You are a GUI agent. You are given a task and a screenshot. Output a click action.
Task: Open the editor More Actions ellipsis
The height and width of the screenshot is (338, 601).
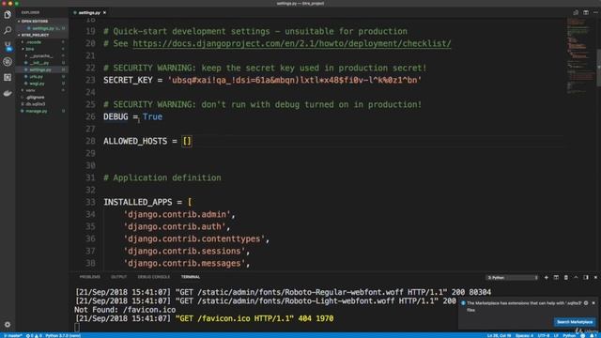click(595, 12)
